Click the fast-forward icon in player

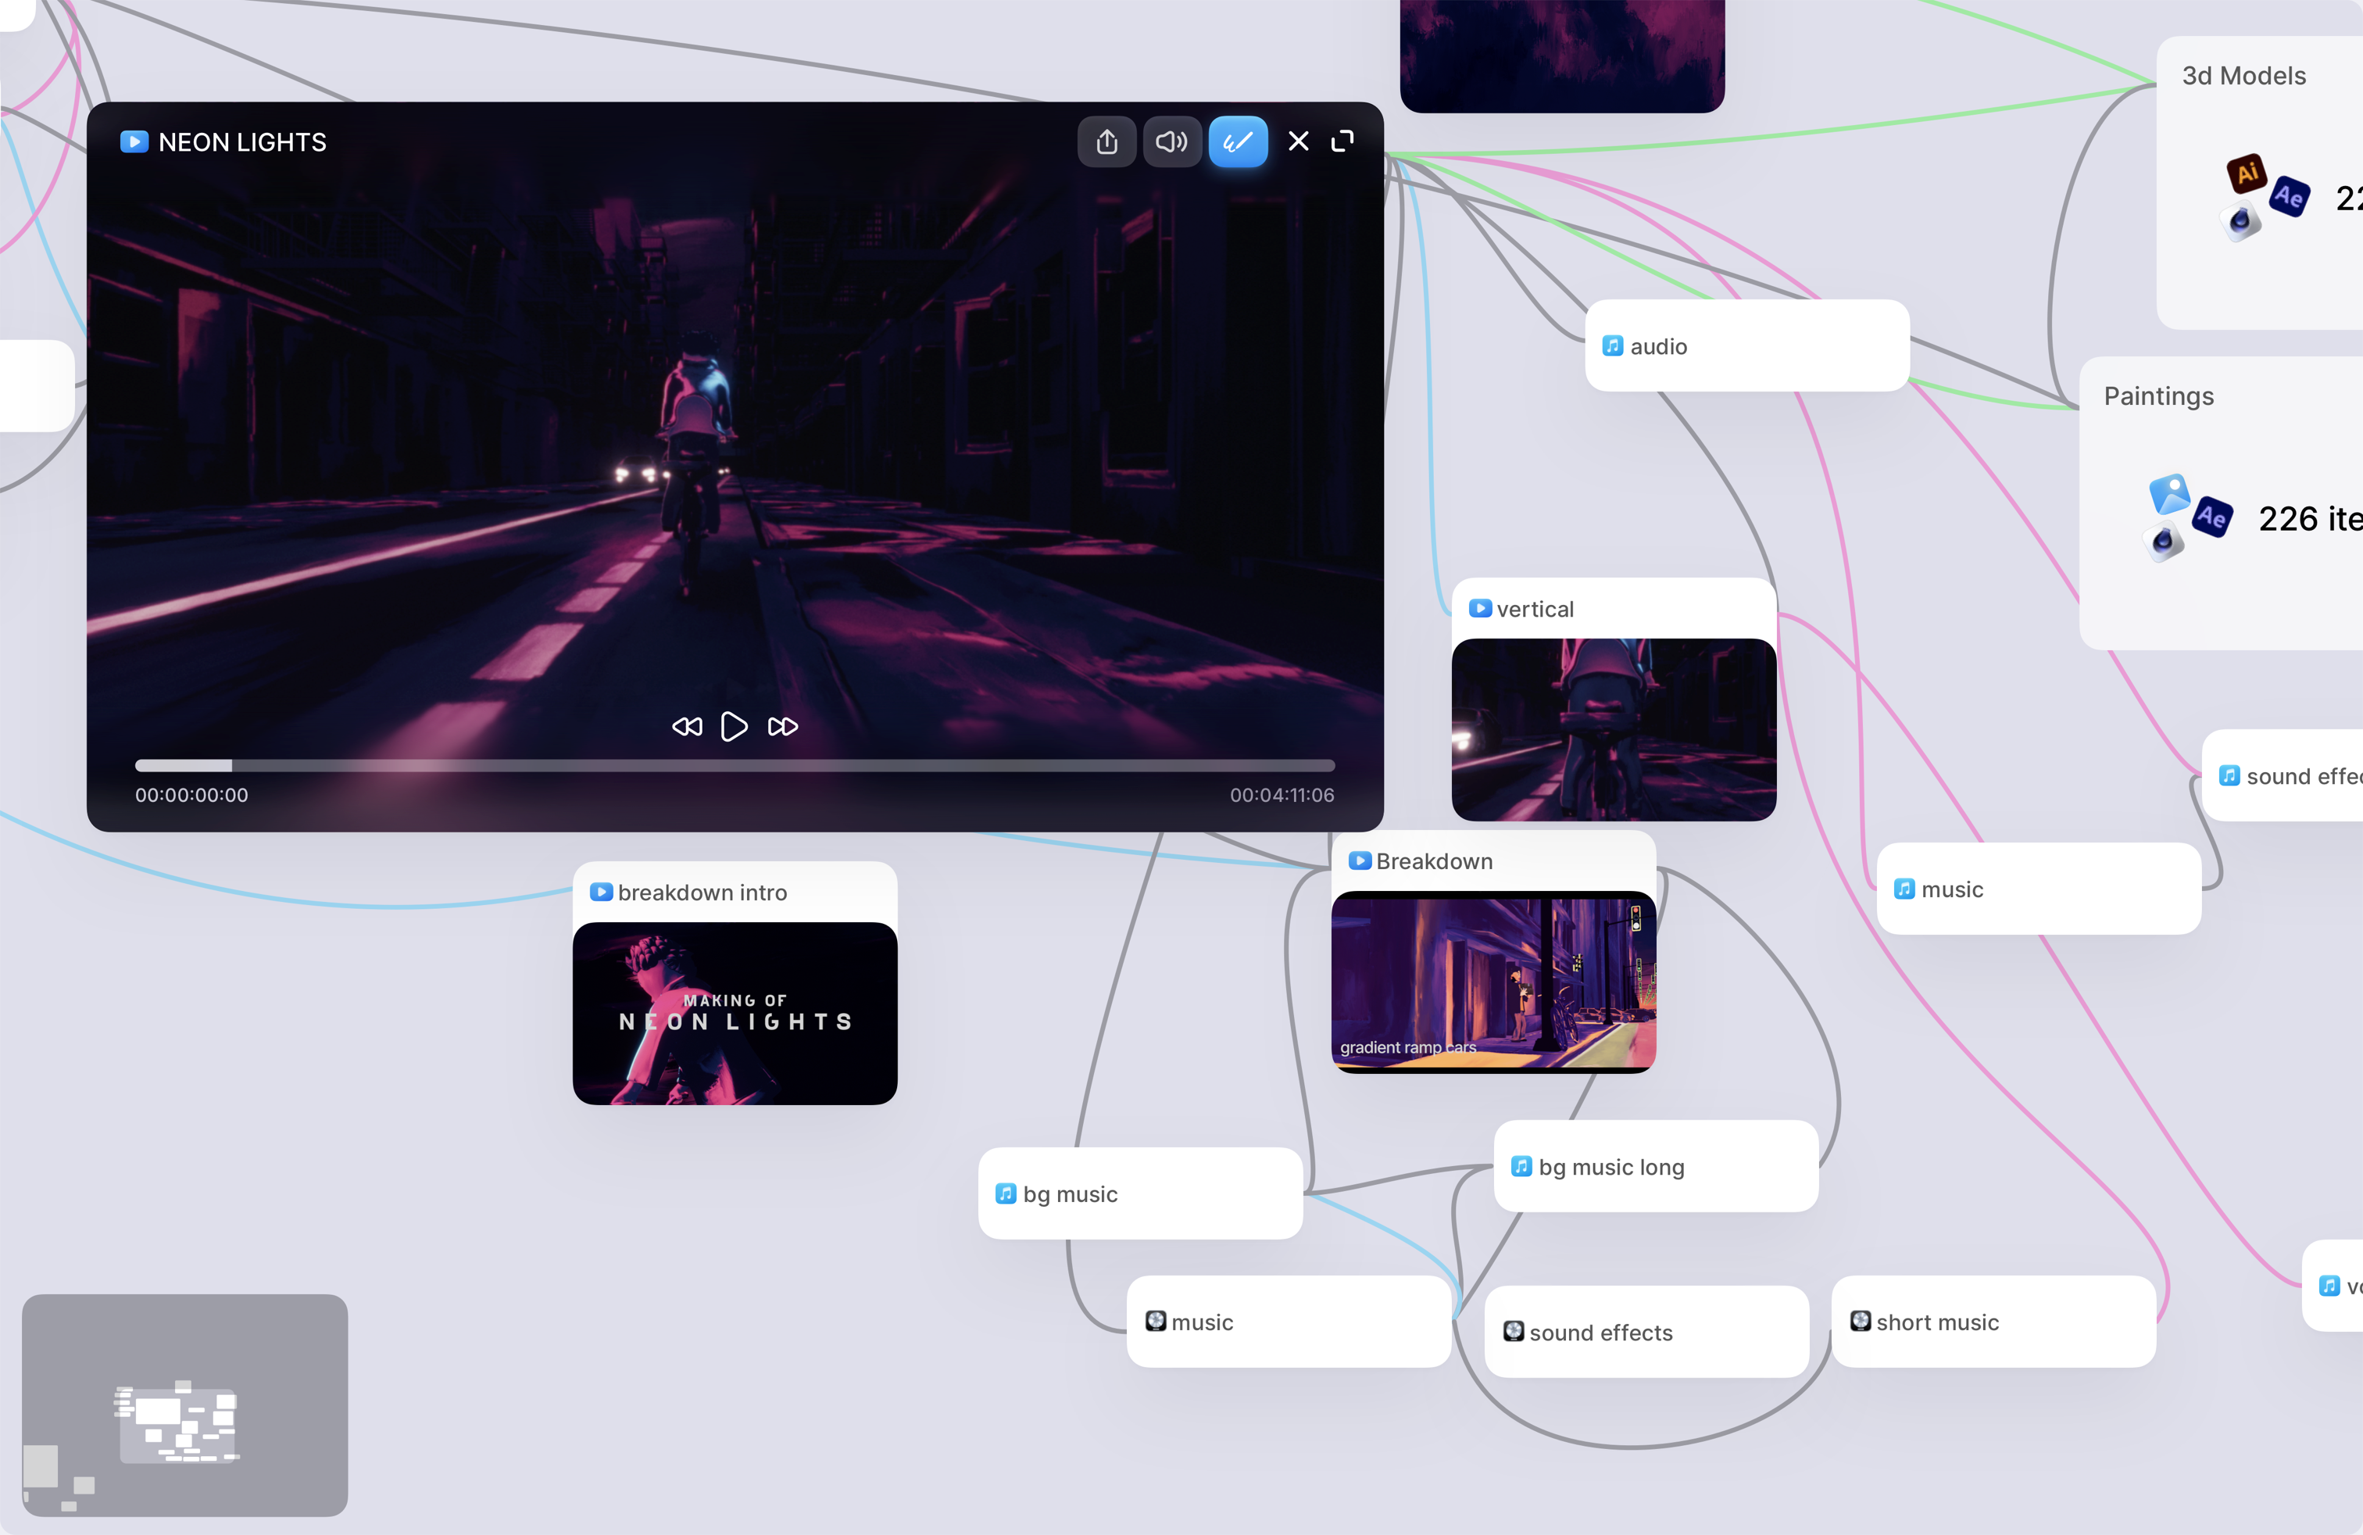(x=782, y=727)
